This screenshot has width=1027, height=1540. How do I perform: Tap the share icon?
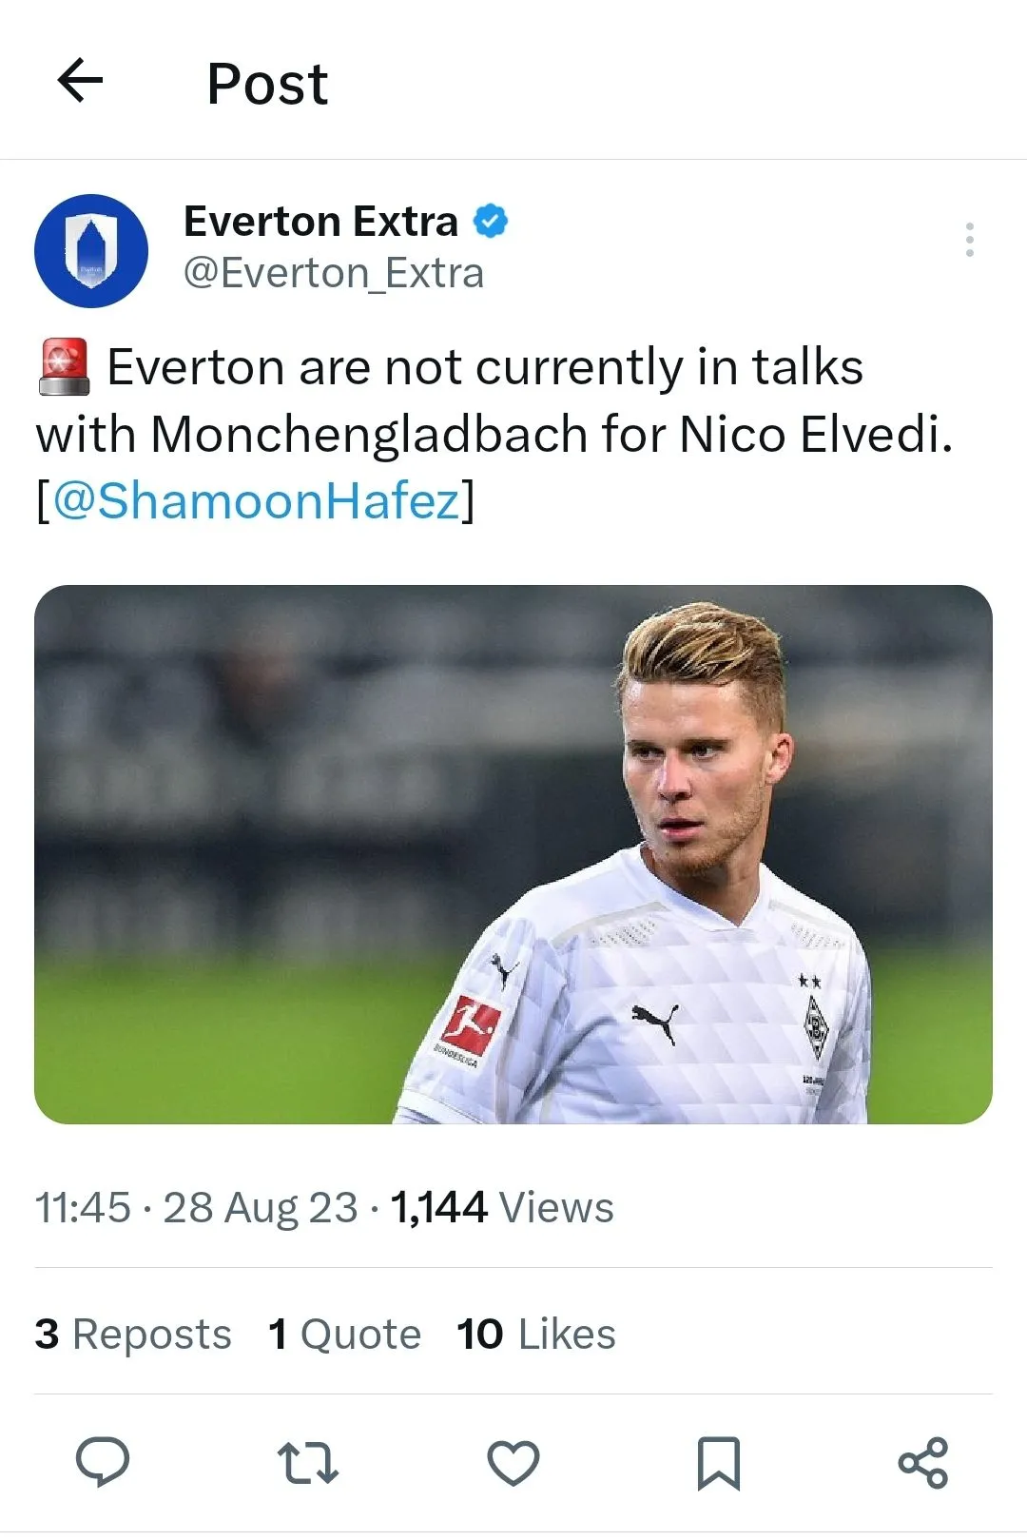click(923, 1462)
